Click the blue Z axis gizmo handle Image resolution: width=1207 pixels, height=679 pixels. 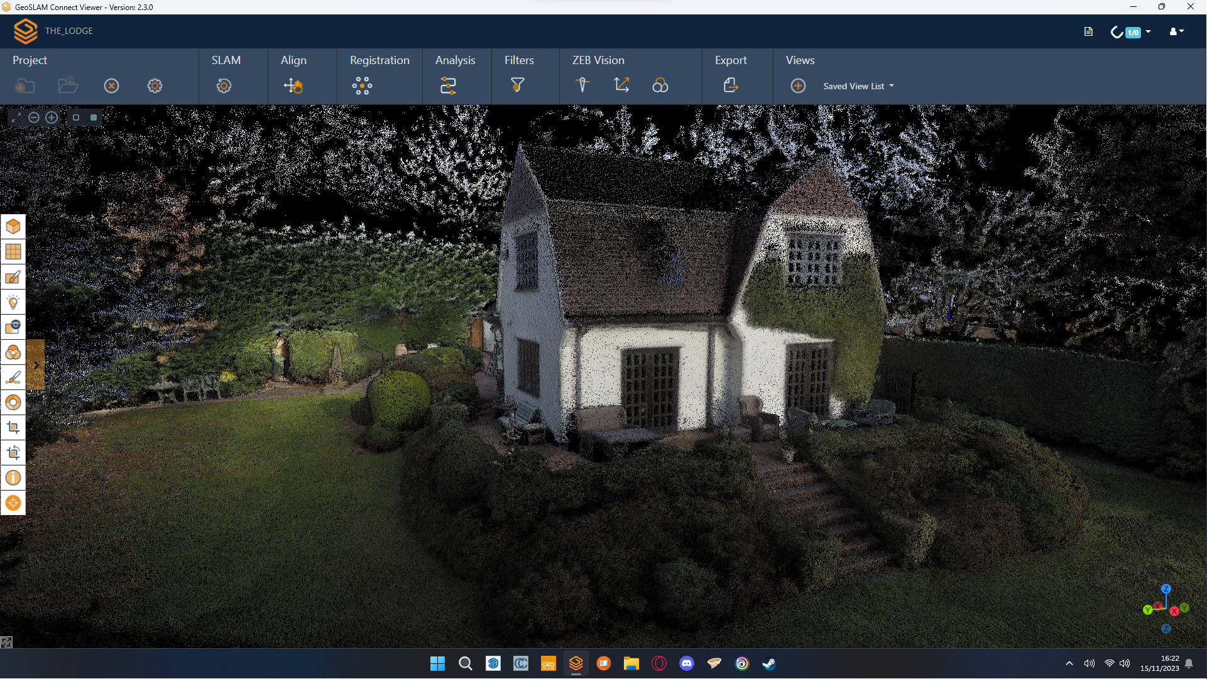(x=1166, y=589)
